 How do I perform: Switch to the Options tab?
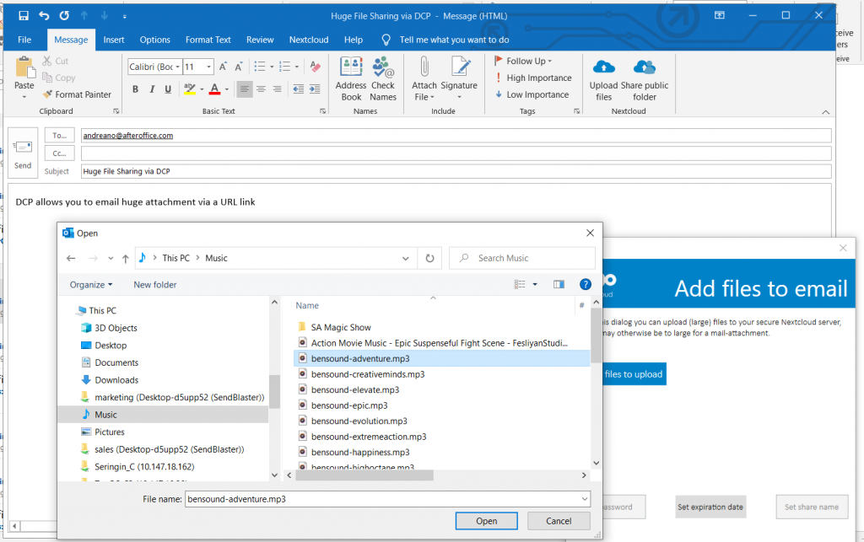coord(155,40)
